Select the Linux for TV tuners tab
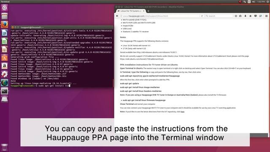Screen dimensions: 270x152 coord(130,11)
